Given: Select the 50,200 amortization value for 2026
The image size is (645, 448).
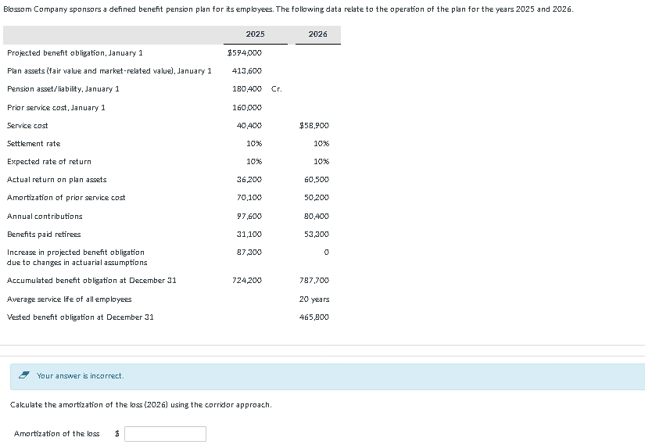Looking at the screenshot, I should tap(317, 198).
